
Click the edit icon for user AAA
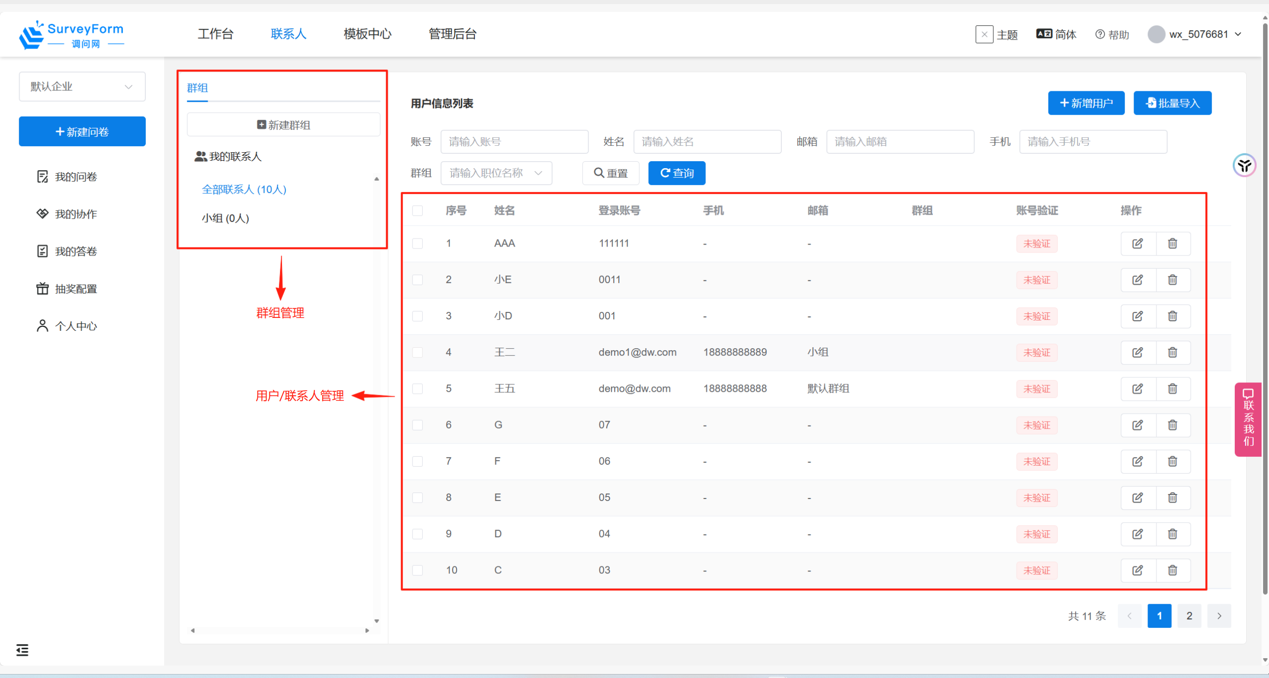pos(1138,244)
